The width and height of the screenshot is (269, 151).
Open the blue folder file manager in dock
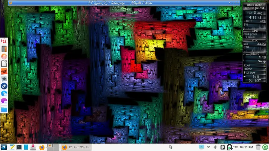[x=4, y=109]
